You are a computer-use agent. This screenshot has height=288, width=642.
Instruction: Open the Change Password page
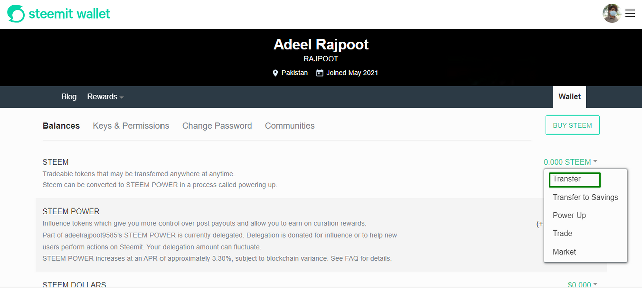217,126
